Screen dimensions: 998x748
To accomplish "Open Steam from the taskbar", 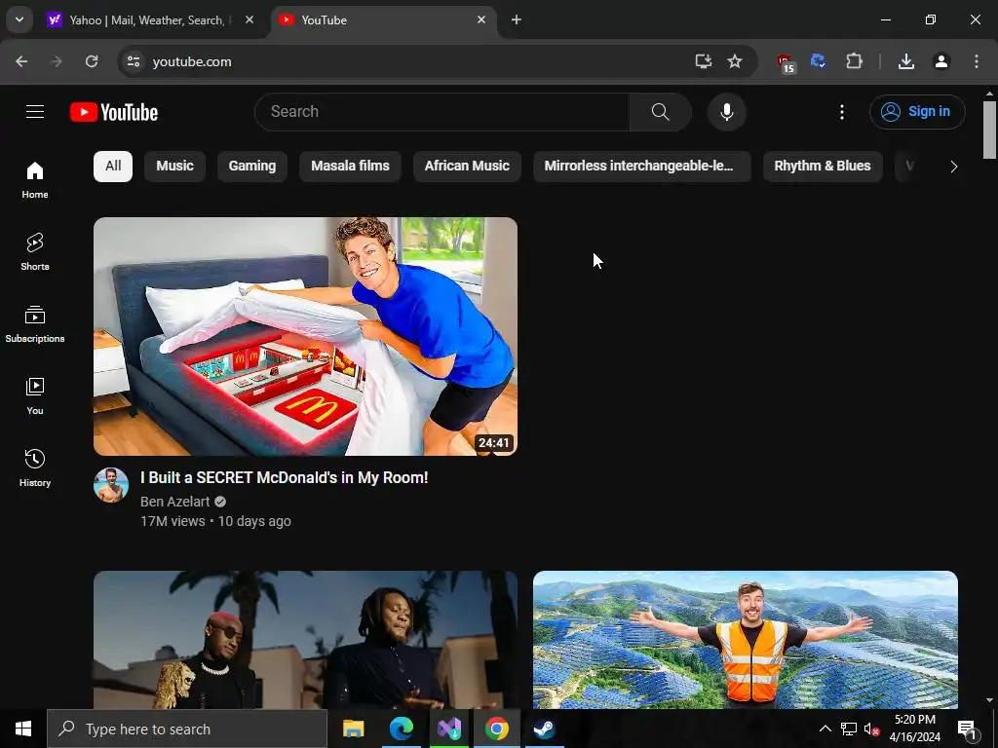I will (544, 729).
